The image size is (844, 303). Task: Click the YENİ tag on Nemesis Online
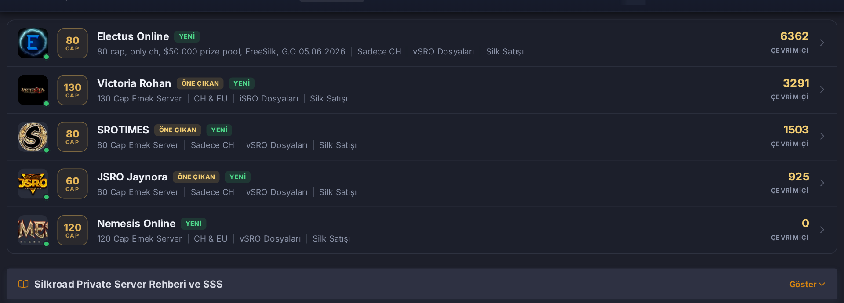click(x=193, y=224)
